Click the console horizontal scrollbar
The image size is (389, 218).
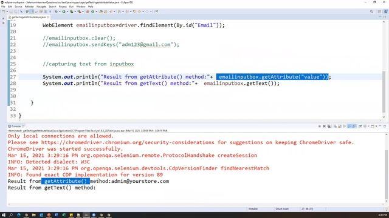196,205
